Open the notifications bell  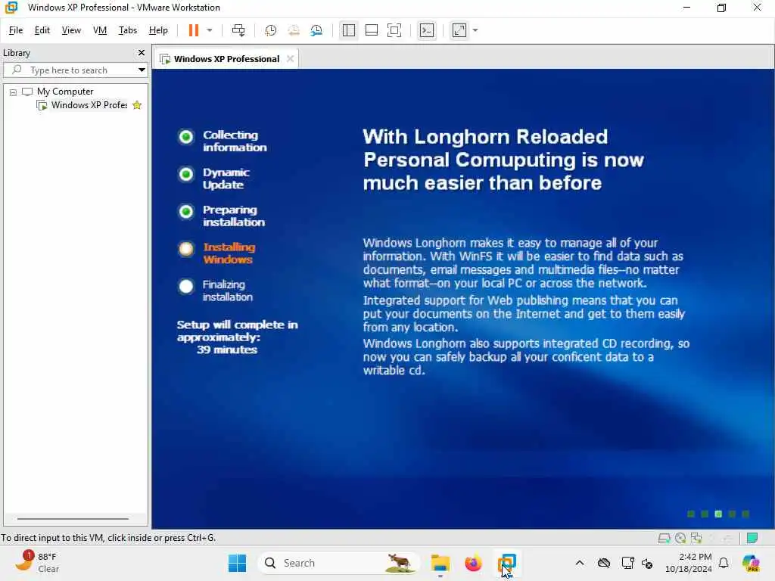click(x=724, y=563)
